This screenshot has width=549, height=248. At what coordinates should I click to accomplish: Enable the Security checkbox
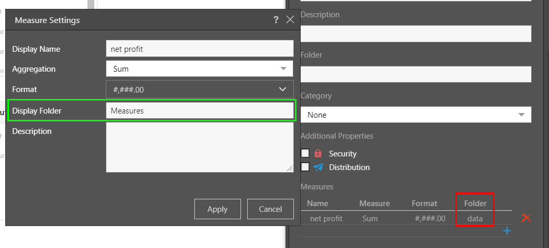tap(305, 153)
